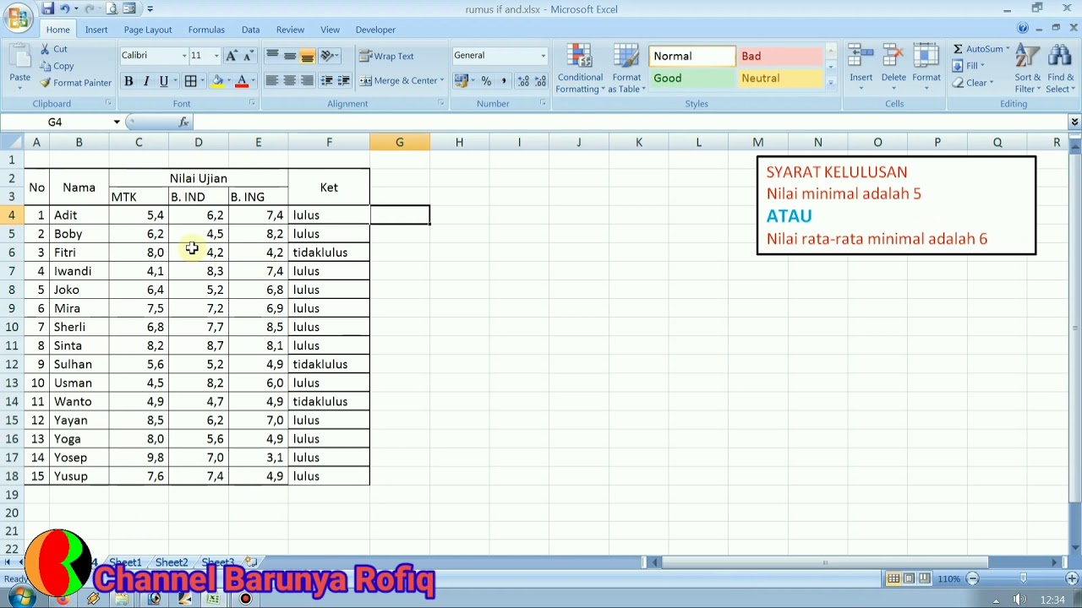Open the Font size dropdown
Viewport: 1082px width, 608px height.
[x=216, y=56]
